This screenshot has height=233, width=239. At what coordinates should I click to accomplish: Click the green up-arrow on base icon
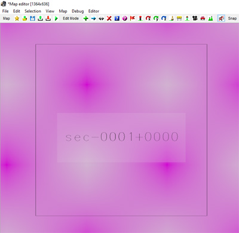tap(187, 19)
